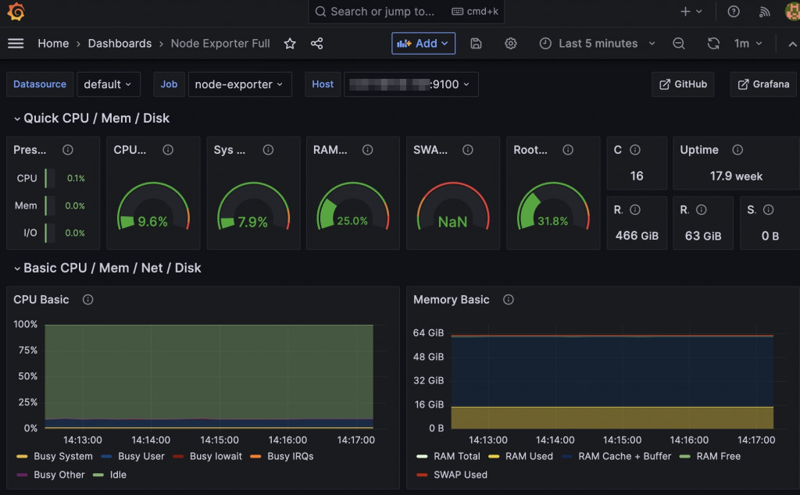Zoom out the time range
Viewport: 800px width, 495px height.
[x=679, y=43]
